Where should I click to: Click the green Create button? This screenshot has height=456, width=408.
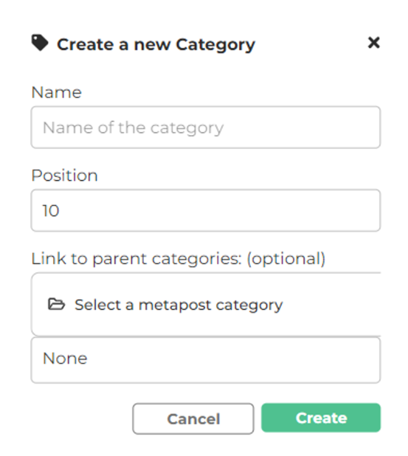(321, 418)
